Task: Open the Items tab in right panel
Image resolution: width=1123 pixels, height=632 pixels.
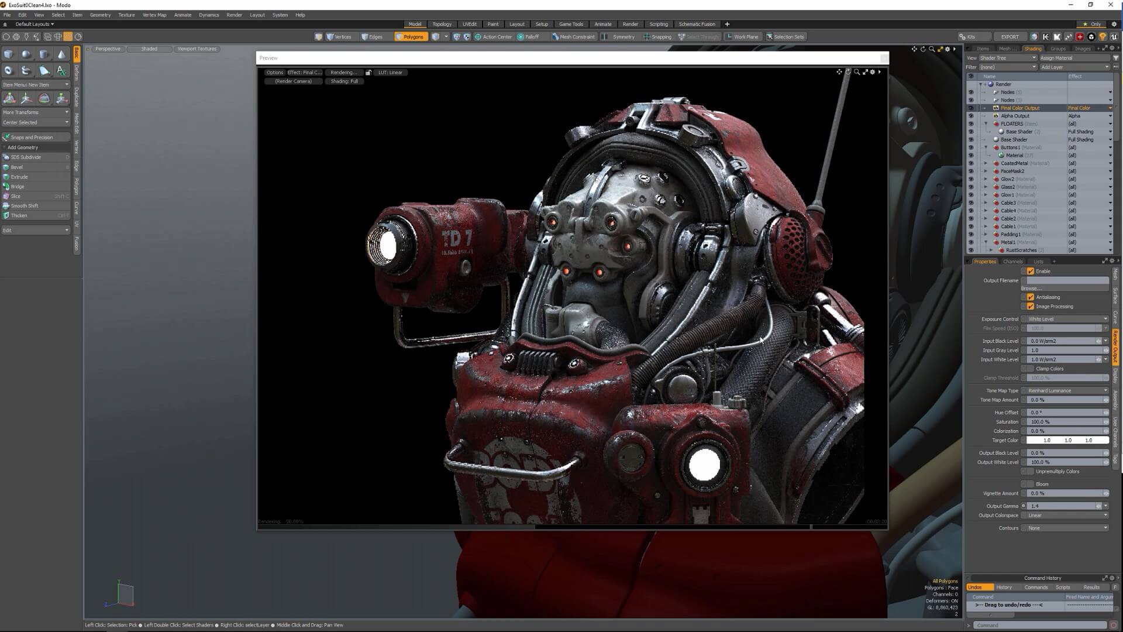Action: 983,49
